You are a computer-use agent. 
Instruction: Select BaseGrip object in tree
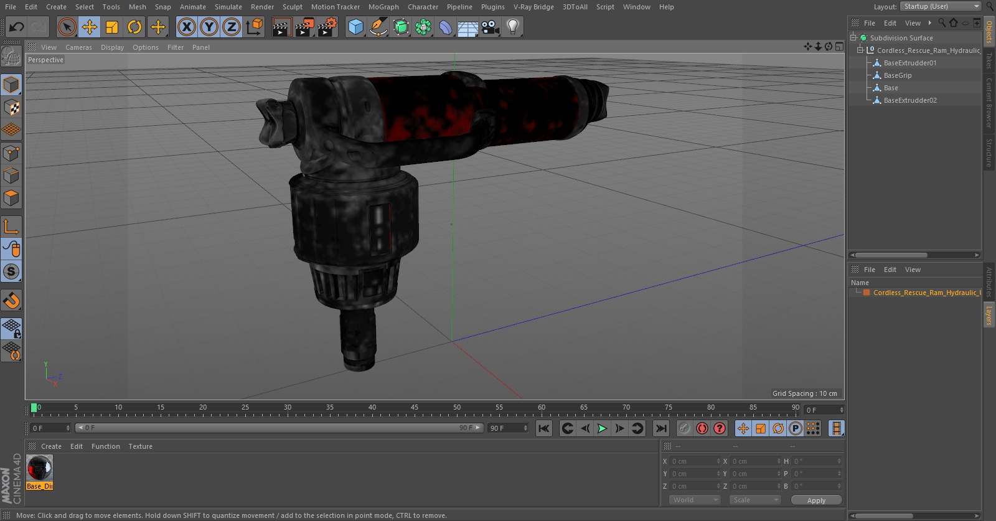(897, 75)
